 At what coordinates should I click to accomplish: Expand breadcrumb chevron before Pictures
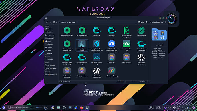point(60,22)
